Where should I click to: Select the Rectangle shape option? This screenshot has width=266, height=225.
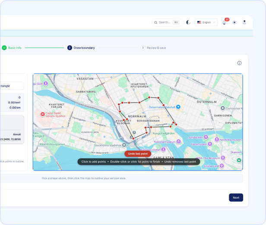coord(12,86)
